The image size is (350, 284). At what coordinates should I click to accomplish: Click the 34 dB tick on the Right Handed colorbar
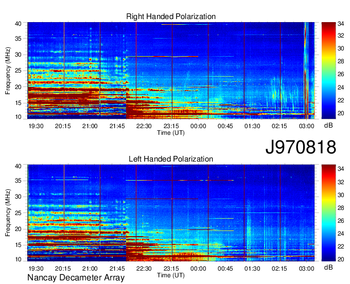pos(341,24)
